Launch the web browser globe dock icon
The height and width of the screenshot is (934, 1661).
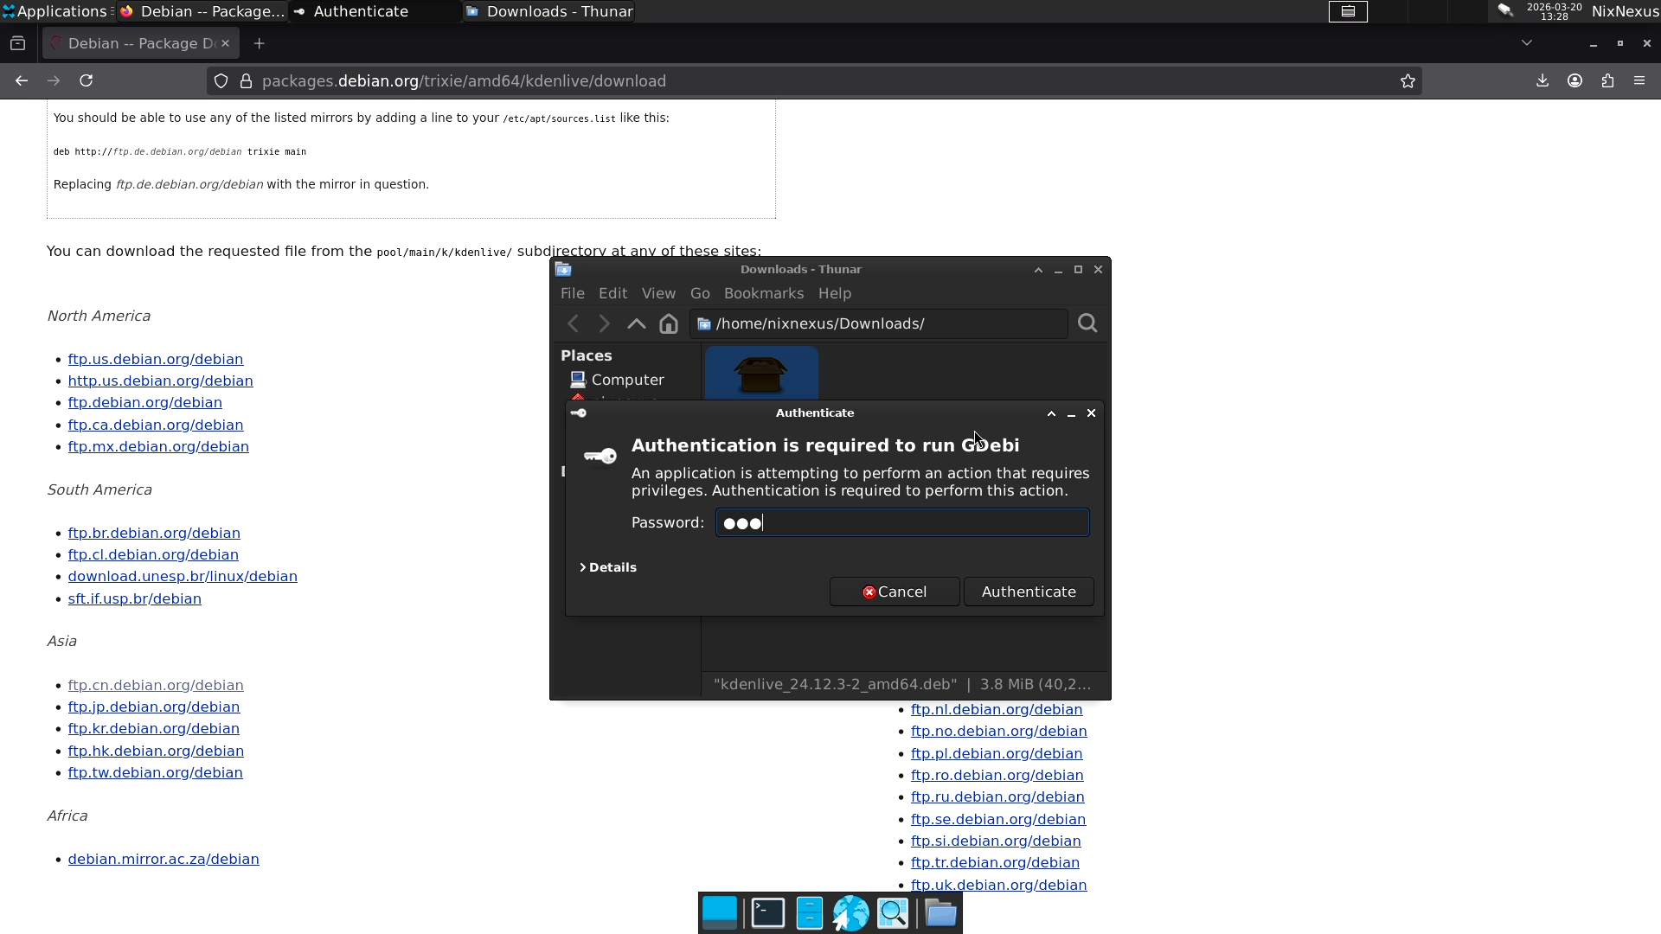pyautogui.click(x=850, y=913)
